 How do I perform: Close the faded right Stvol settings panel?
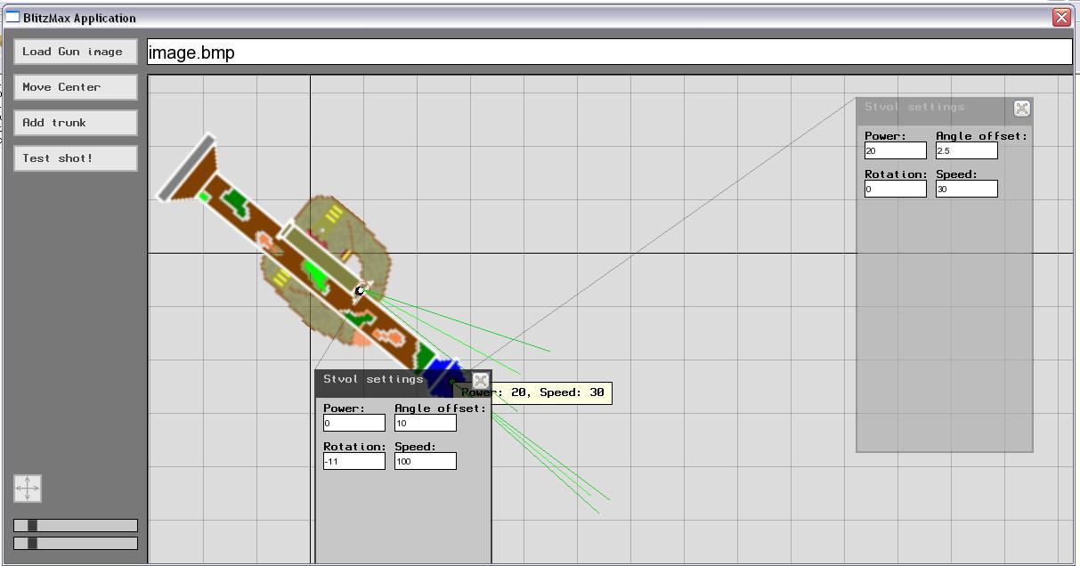1021,109
